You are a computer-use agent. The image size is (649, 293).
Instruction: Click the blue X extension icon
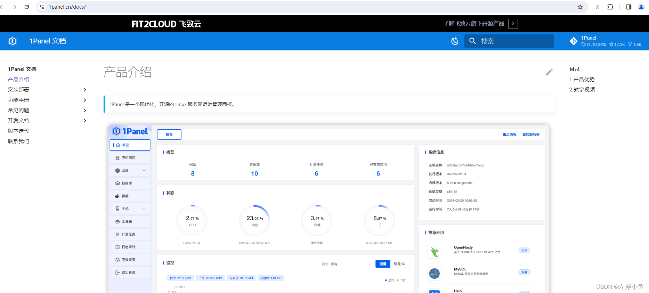(x=597, y=7)
